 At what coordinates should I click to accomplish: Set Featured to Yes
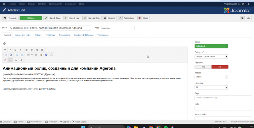[x=203, y=67]
